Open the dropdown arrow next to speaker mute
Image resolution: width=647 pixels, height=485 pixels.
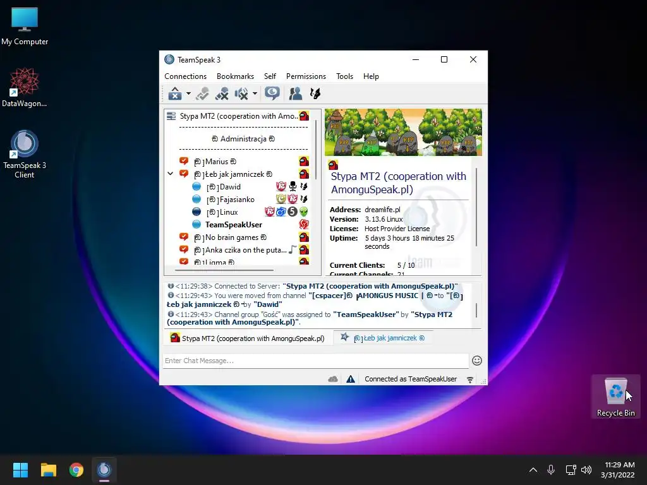[255, 93]
